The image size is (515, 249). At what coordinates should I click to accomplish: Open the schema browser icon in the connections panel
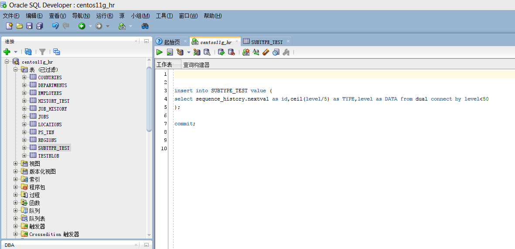point(57,51)
